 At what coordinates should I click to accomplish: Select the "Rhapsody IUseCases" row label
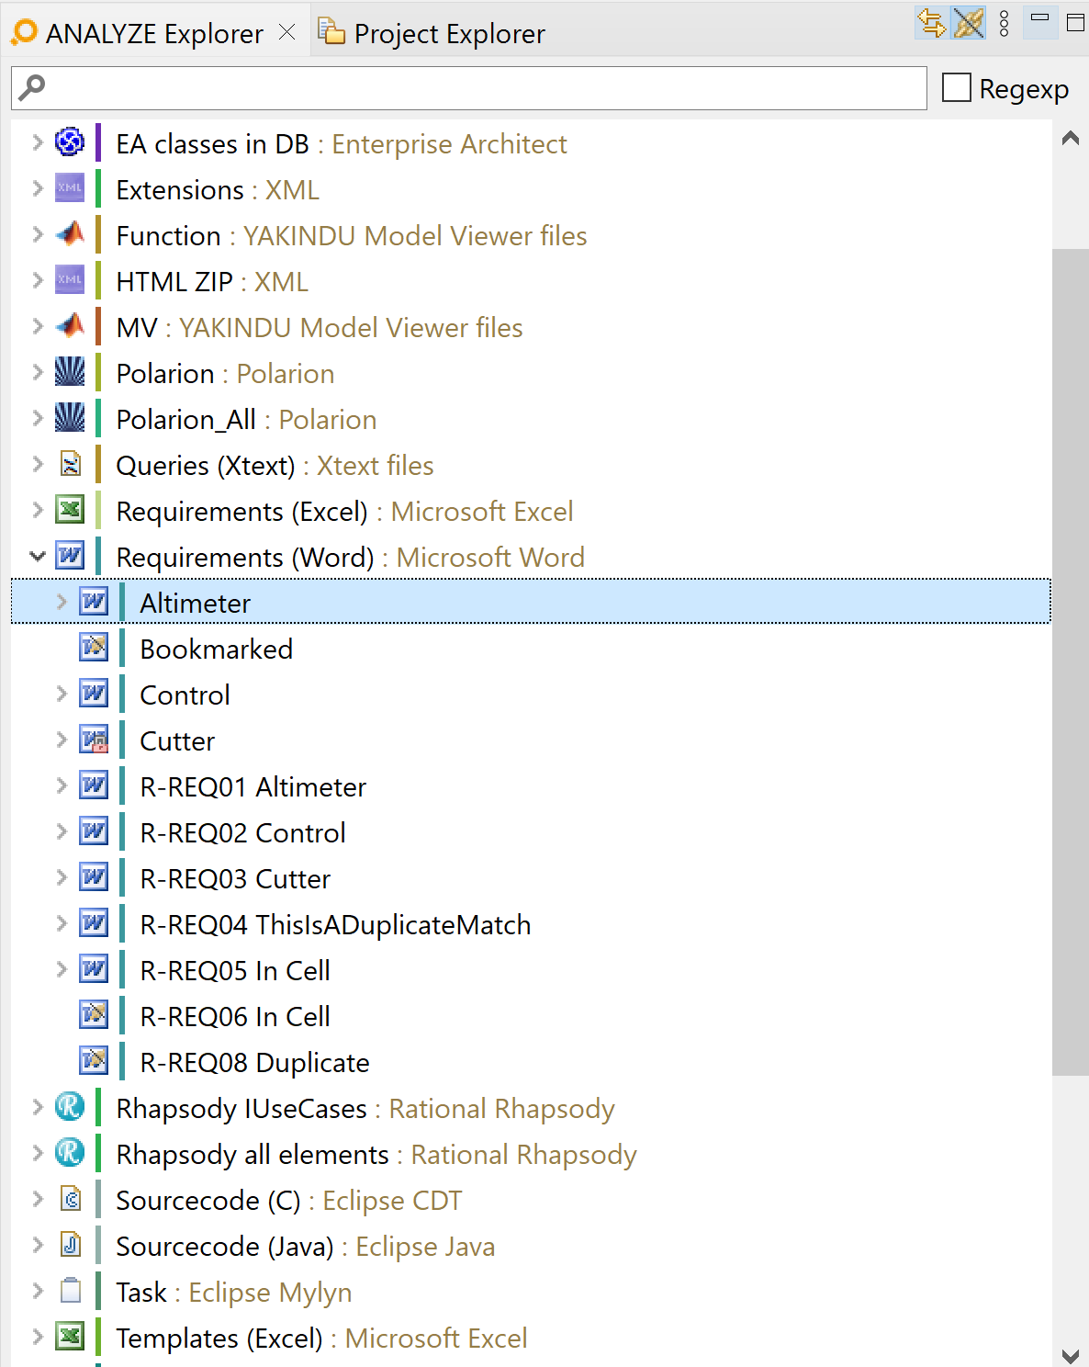(241, 1109)
